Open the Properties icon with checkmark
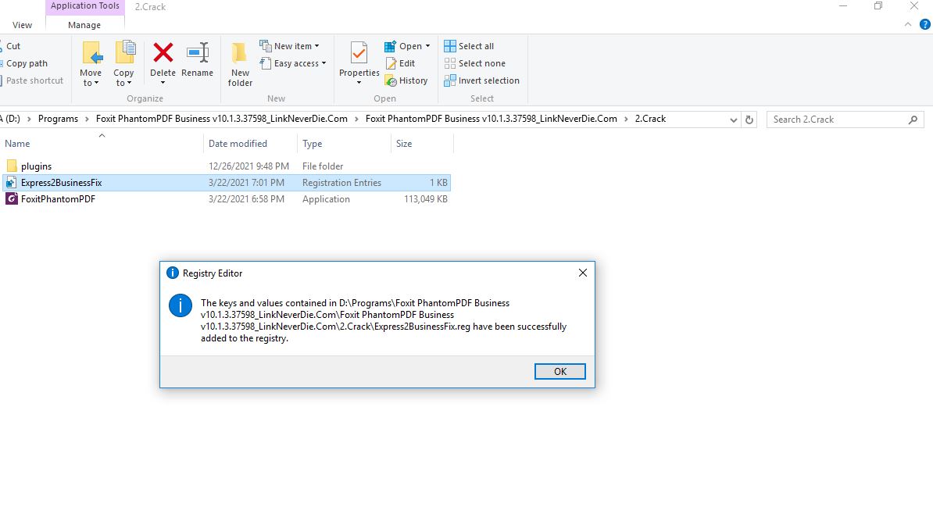Image resolution: width=933 pixels, height=532 pixels. [359, 54]
